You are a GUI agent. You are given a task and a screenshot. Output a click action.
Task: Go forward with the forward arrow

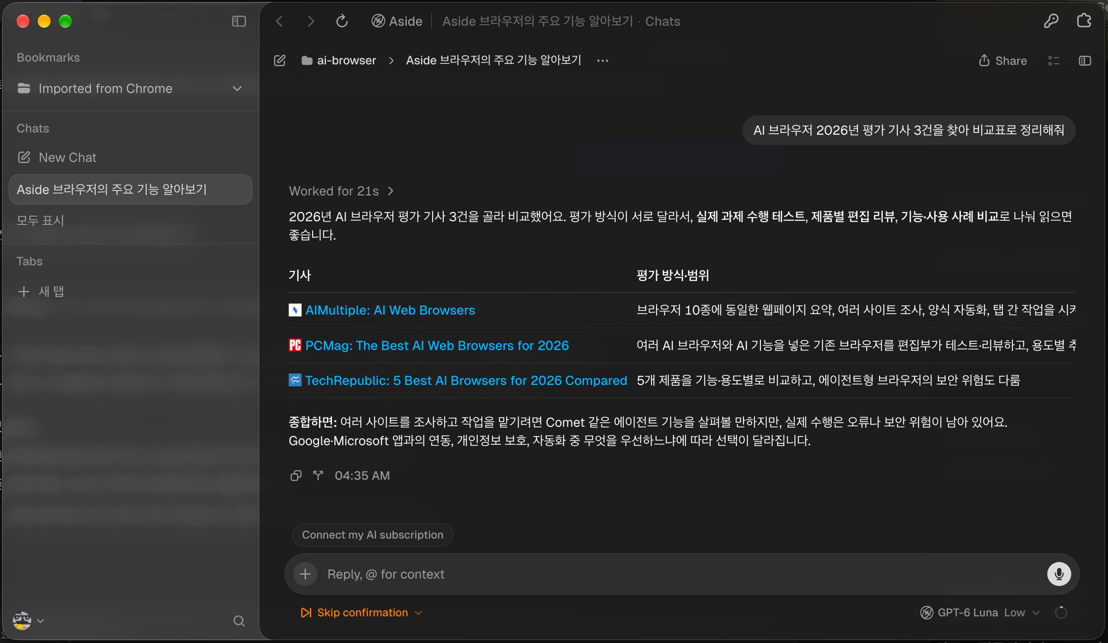[311, 21]
